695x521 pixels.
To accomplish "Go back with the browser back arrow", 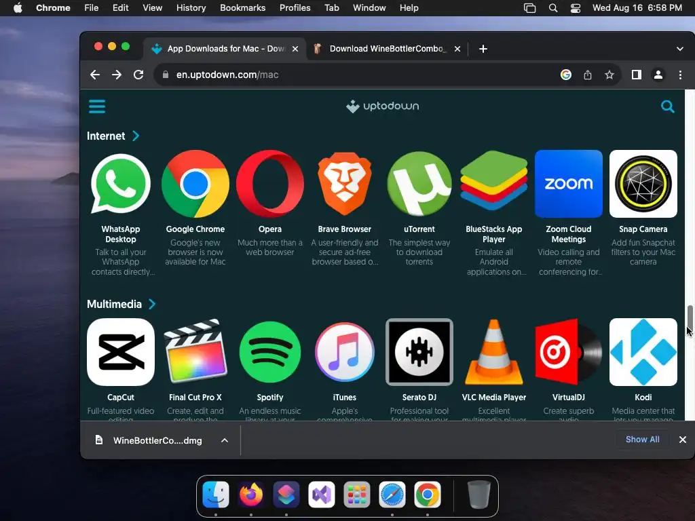I will [x=95, y=75].
